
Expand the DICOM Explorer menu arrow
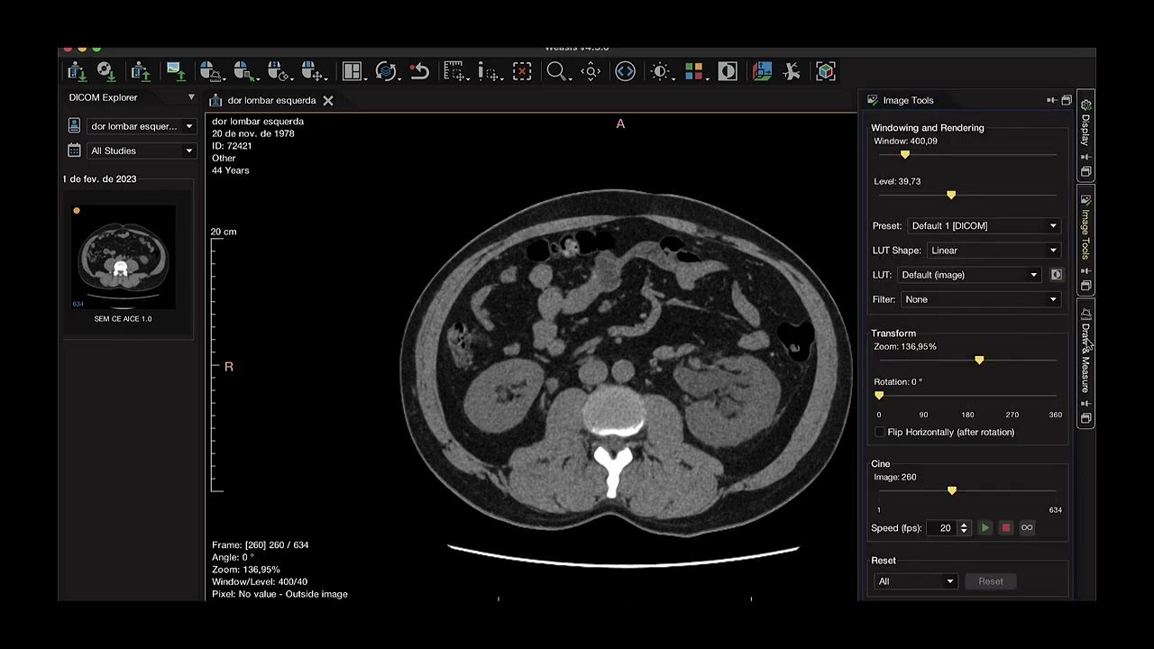[x=191, y=97]
